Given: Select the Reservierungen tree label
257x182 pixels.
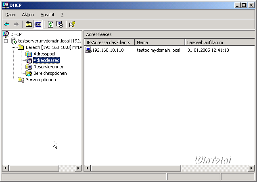Looking at the screenshot, I should pos(49,67).
